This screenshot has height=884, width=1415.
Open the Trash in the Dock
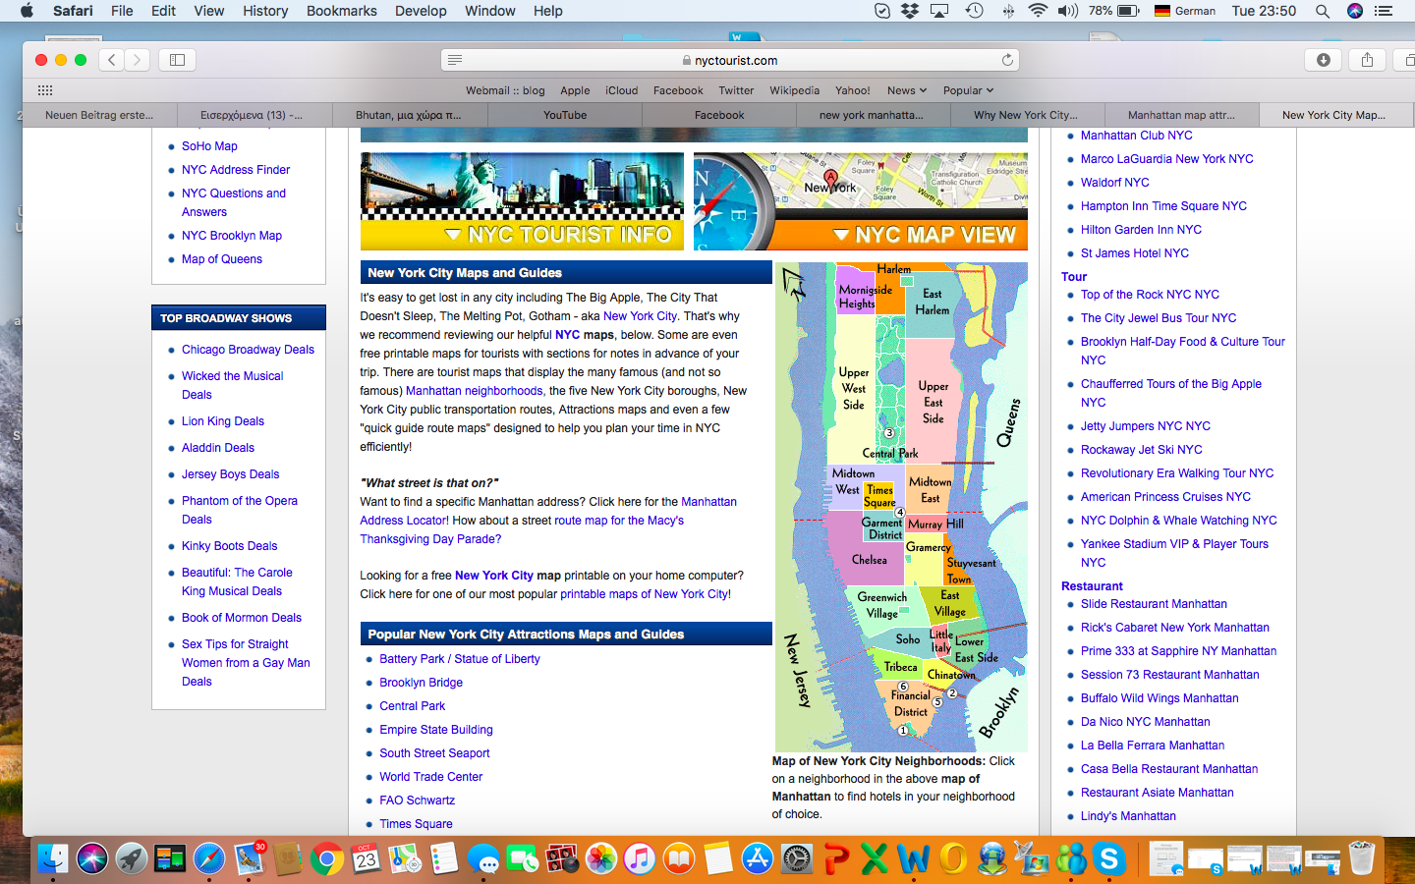[1361, 858]
